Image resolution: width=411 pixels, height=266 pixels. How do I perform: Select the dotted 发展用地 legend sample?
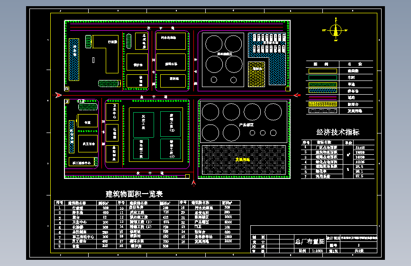(x=323, y=111)
